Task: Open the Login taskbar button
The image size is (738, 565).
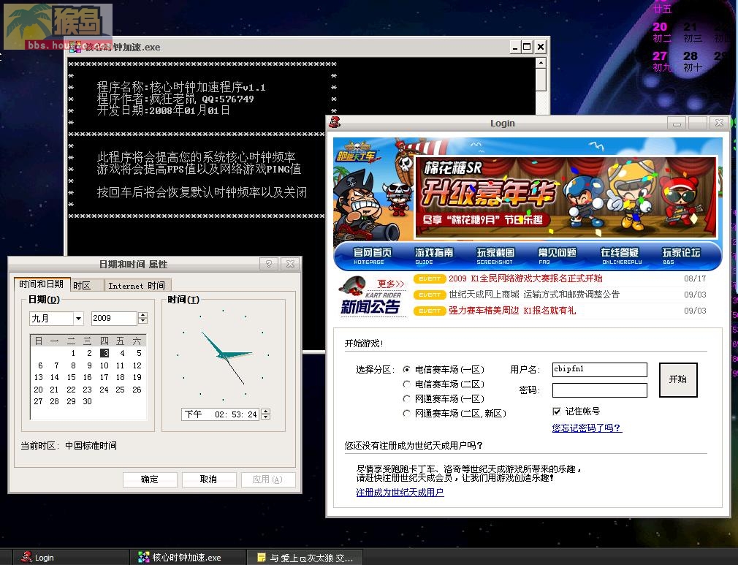Action: (69, 558)
